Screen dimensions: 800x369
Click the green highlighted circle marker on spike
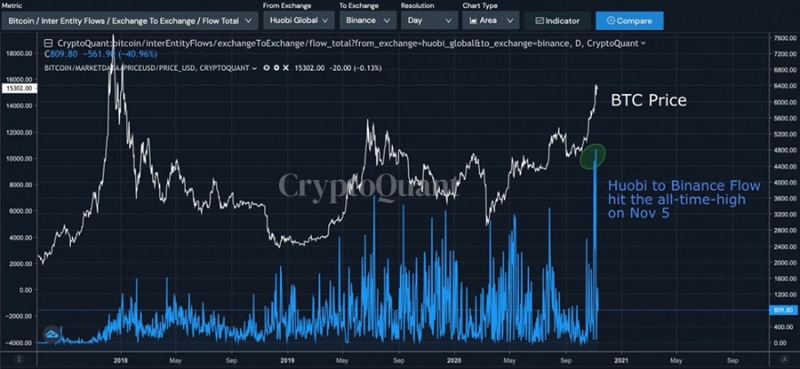(x=593, y=156)
